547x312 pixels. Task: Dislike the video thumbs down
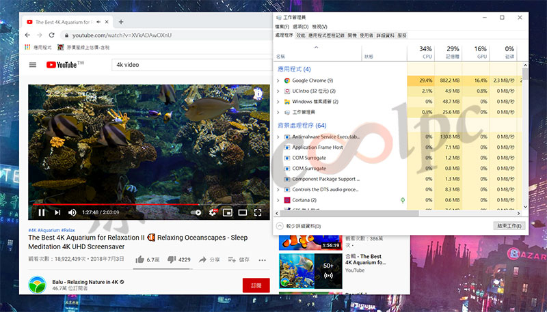pos(179,259)
